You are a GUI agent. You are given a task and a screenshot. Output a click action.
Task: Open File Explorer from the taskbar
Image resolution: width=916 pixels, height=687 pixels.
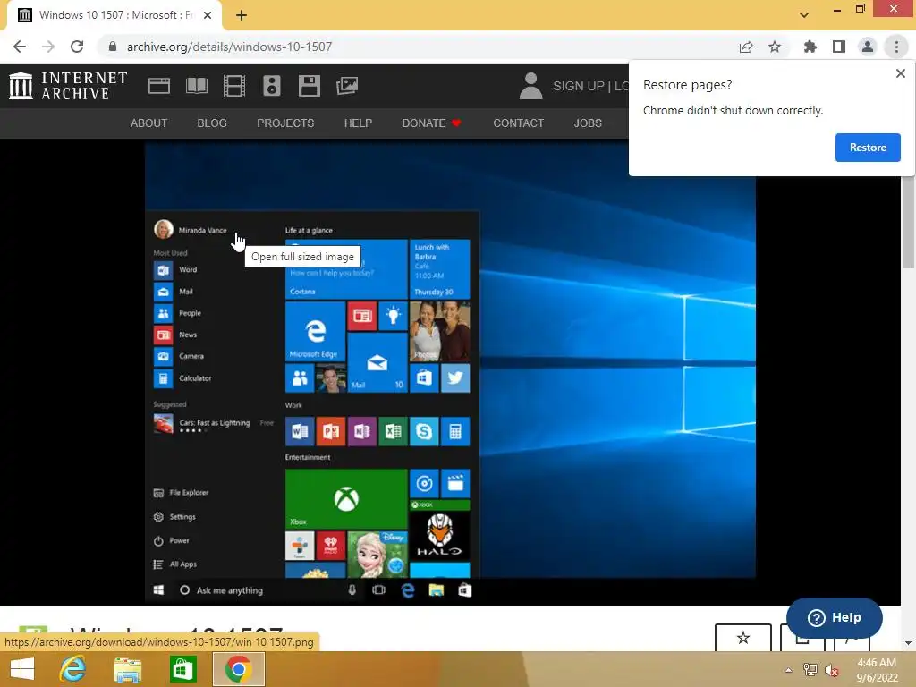click(127, 669)
